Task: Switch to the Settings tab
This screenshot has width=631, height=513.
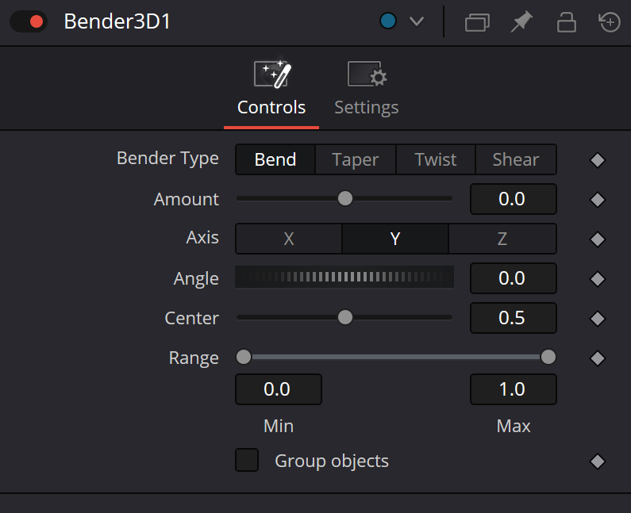Action: click(x=367, y=90)
